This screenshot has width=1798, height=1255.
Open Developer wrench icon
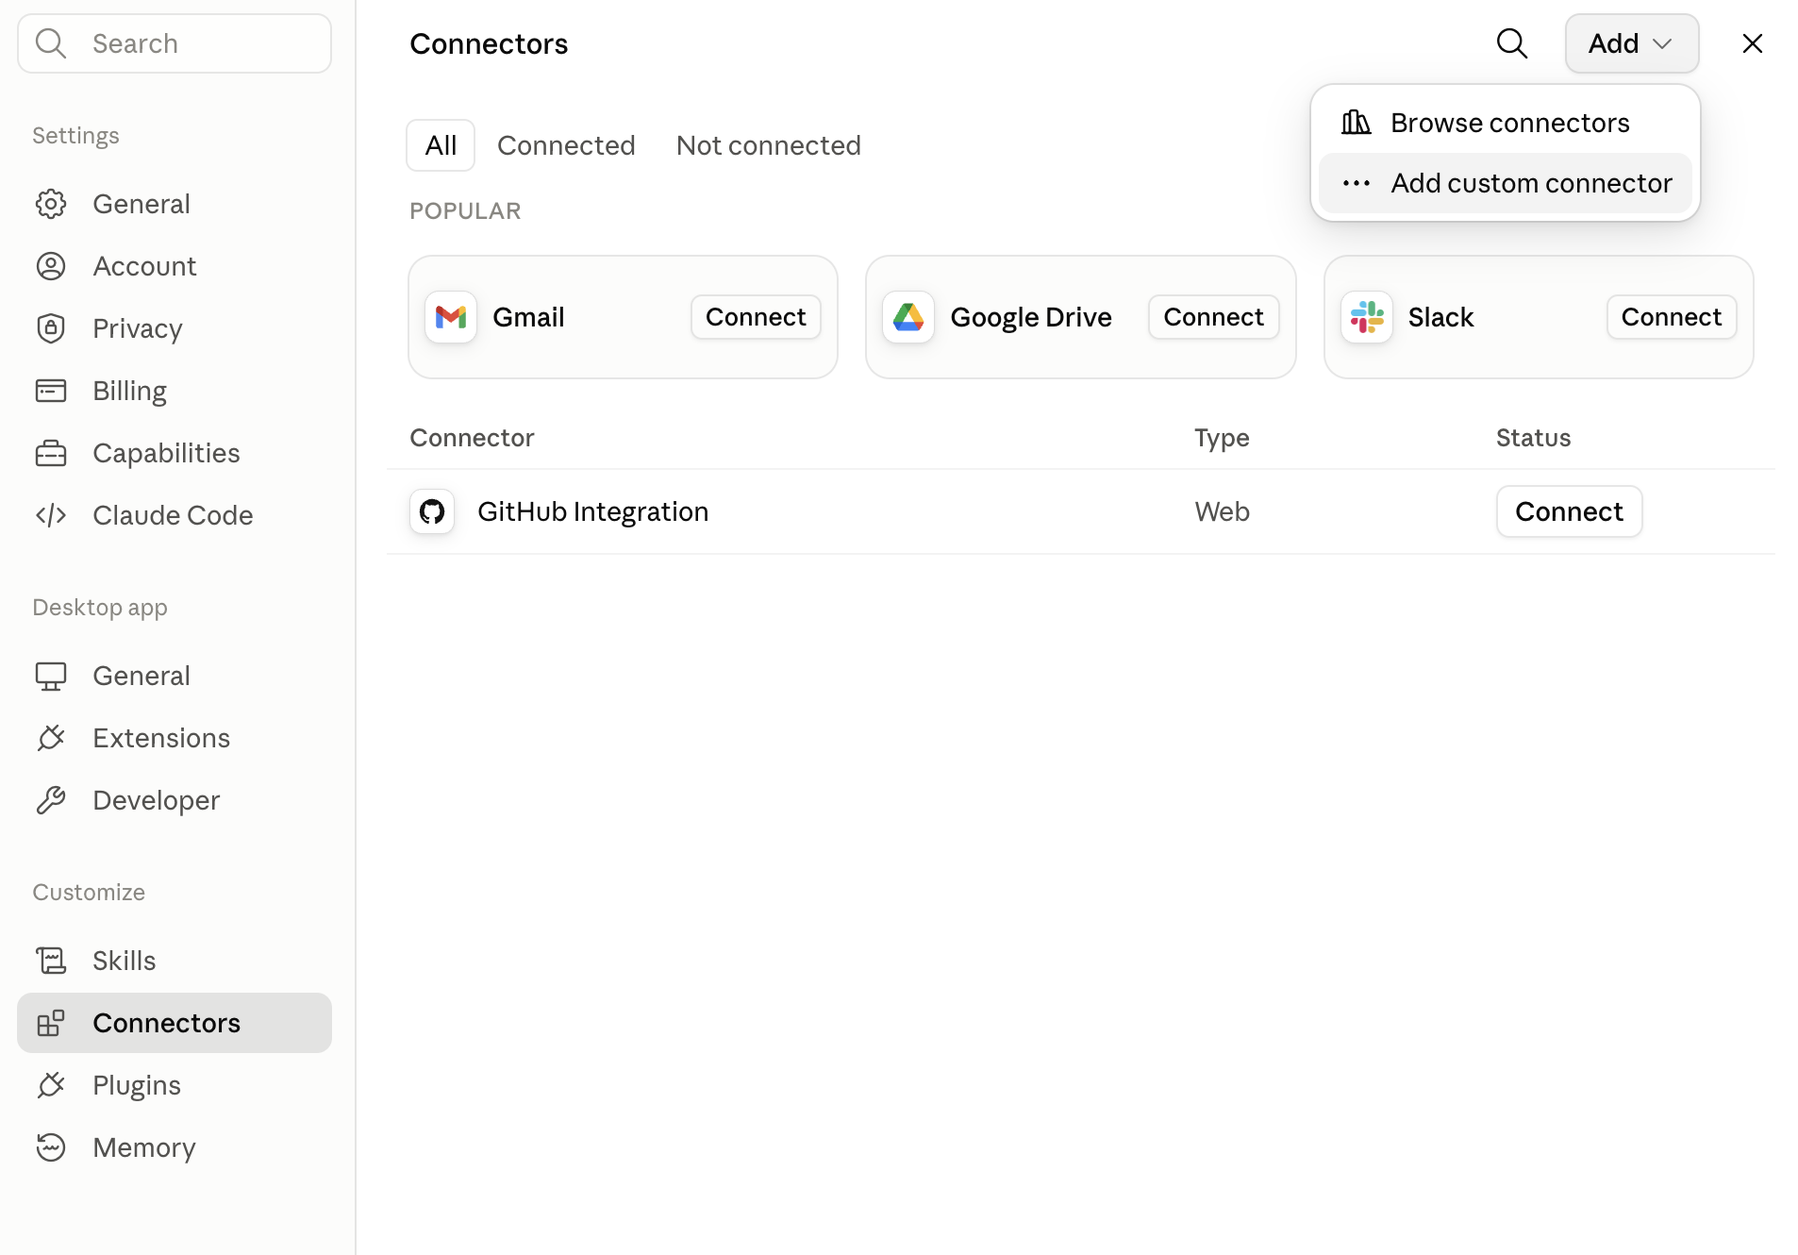[51, 800]
